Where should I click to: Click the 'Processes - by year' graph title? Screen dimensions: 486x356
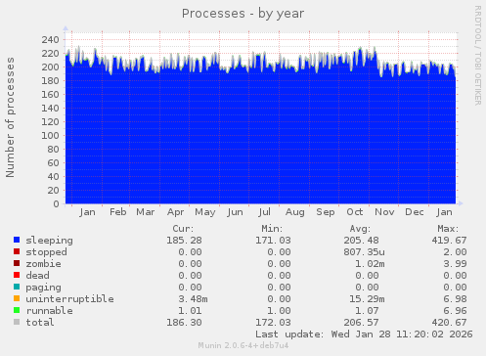point(243,14)
